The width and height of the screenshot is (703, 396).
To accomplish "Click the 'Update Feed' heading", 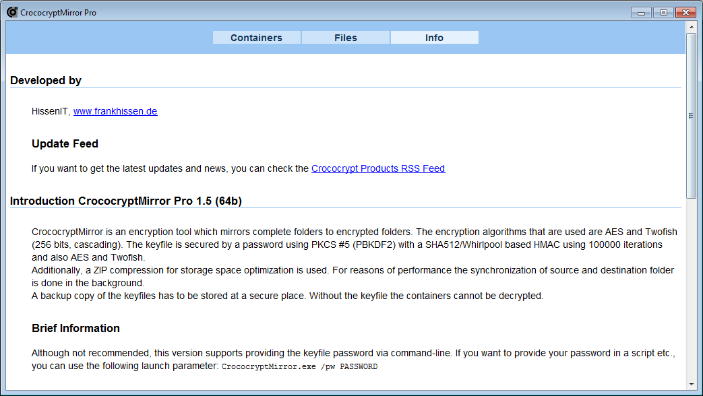I will click(65, 144).
